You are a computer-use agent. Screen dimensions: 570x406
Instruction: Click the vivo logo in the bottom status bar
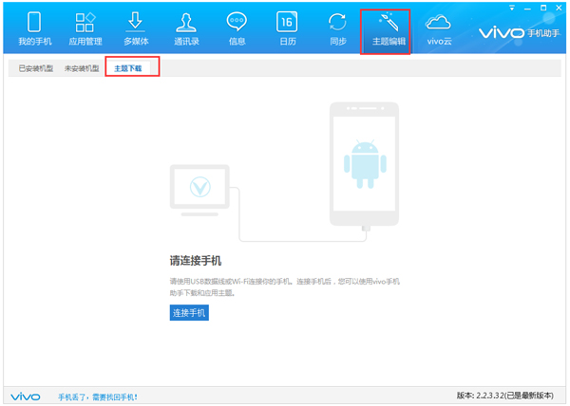(25, 396)
